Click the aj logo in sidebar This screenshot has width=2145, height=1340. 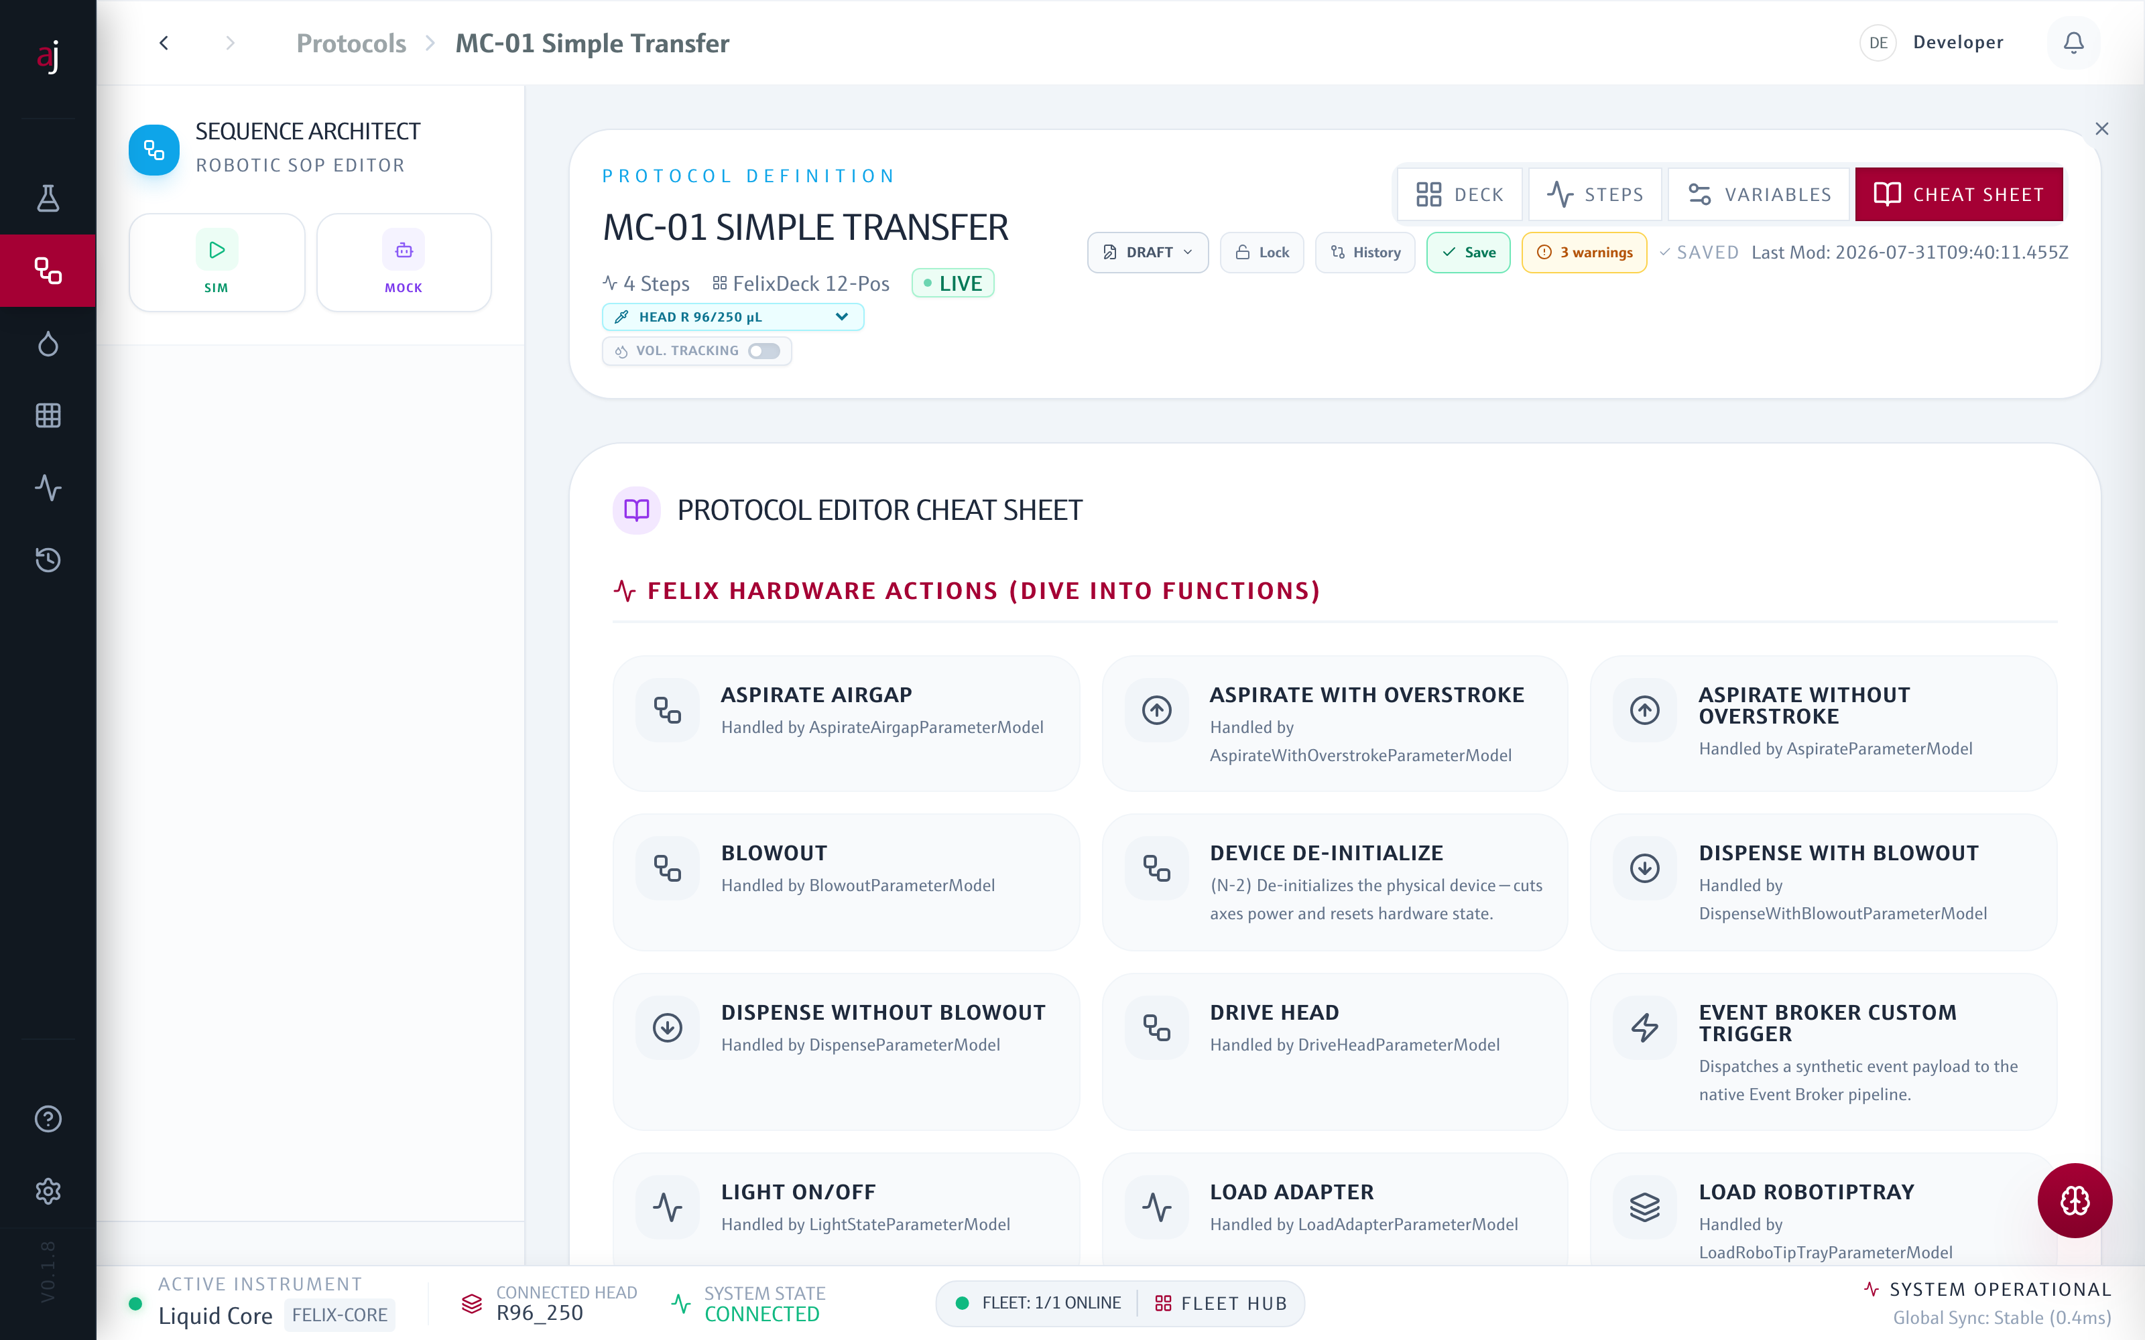pyautogui.click(x=48, y=56)
